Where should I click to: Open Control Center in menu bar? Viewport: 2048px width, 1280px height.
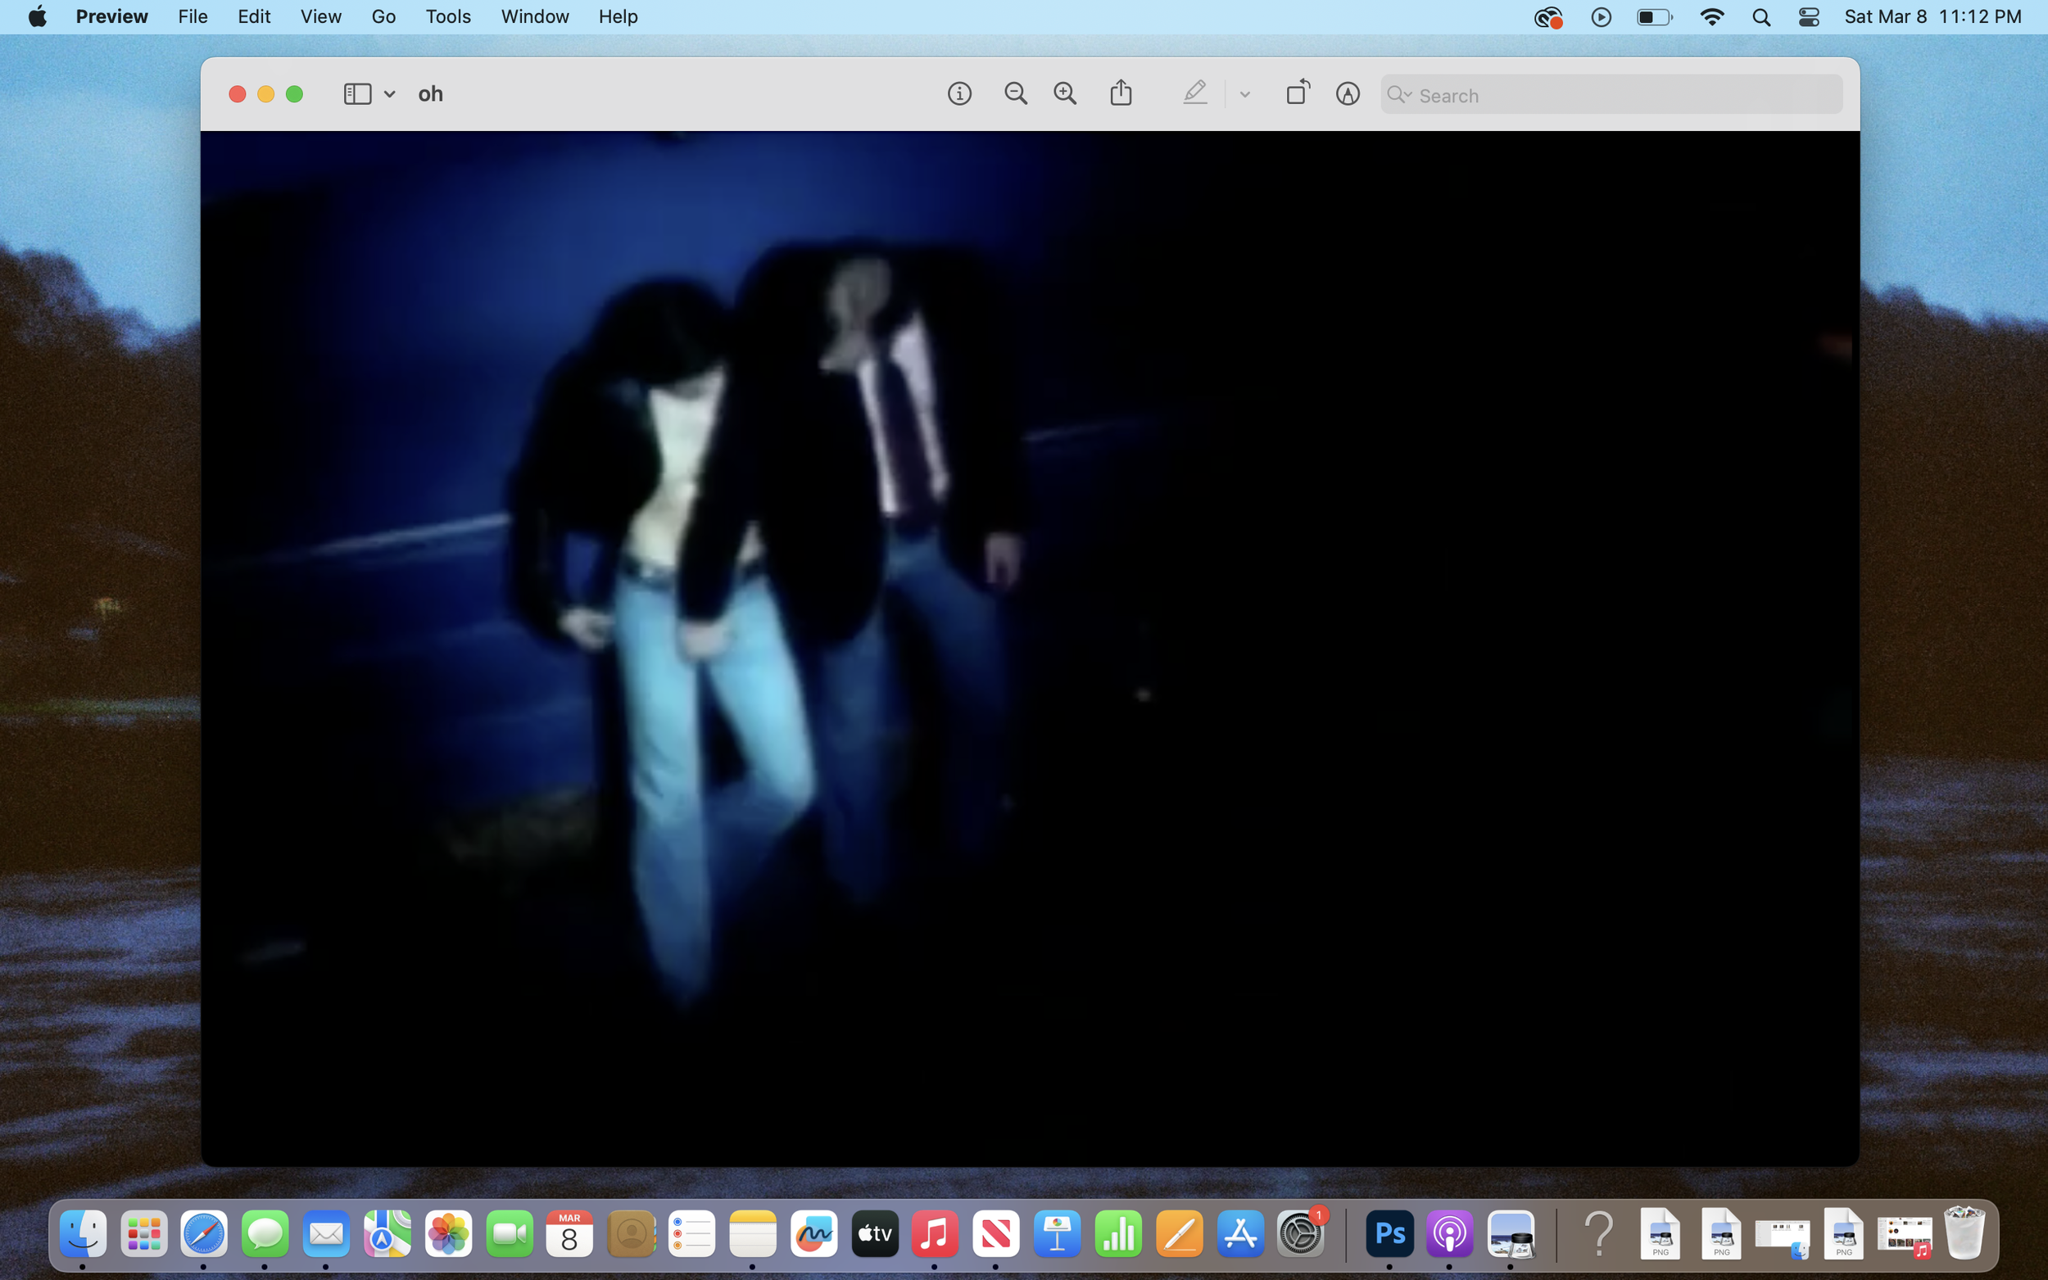1810,17
